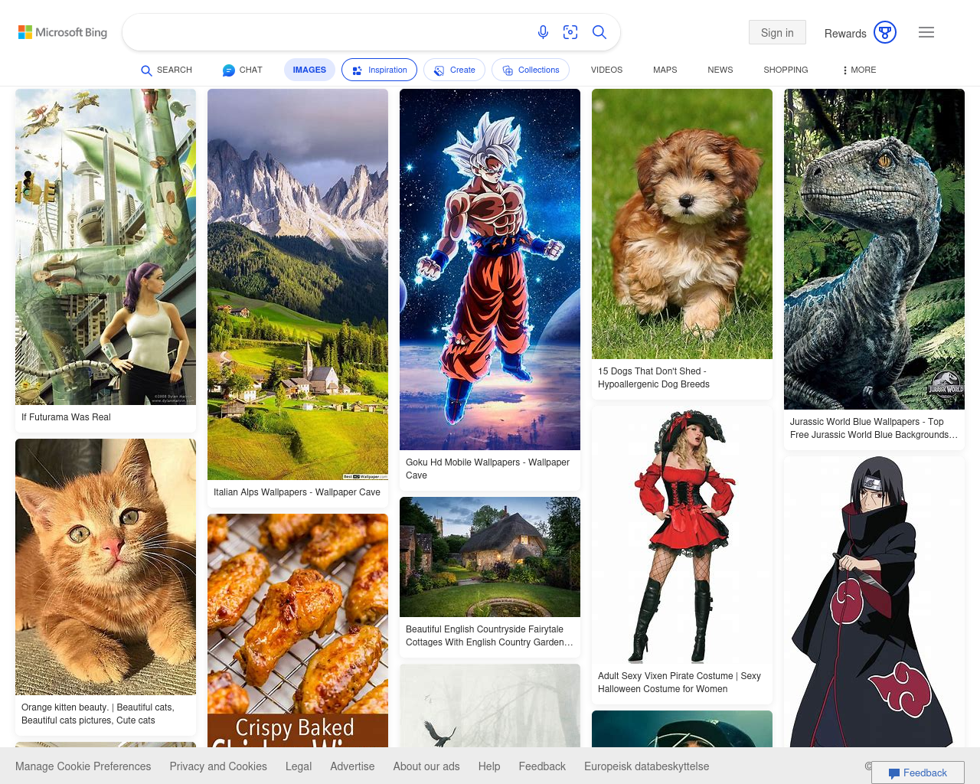
Task: Open the Jurassic World Blue raptor image
Action: [x=874, y=249]
